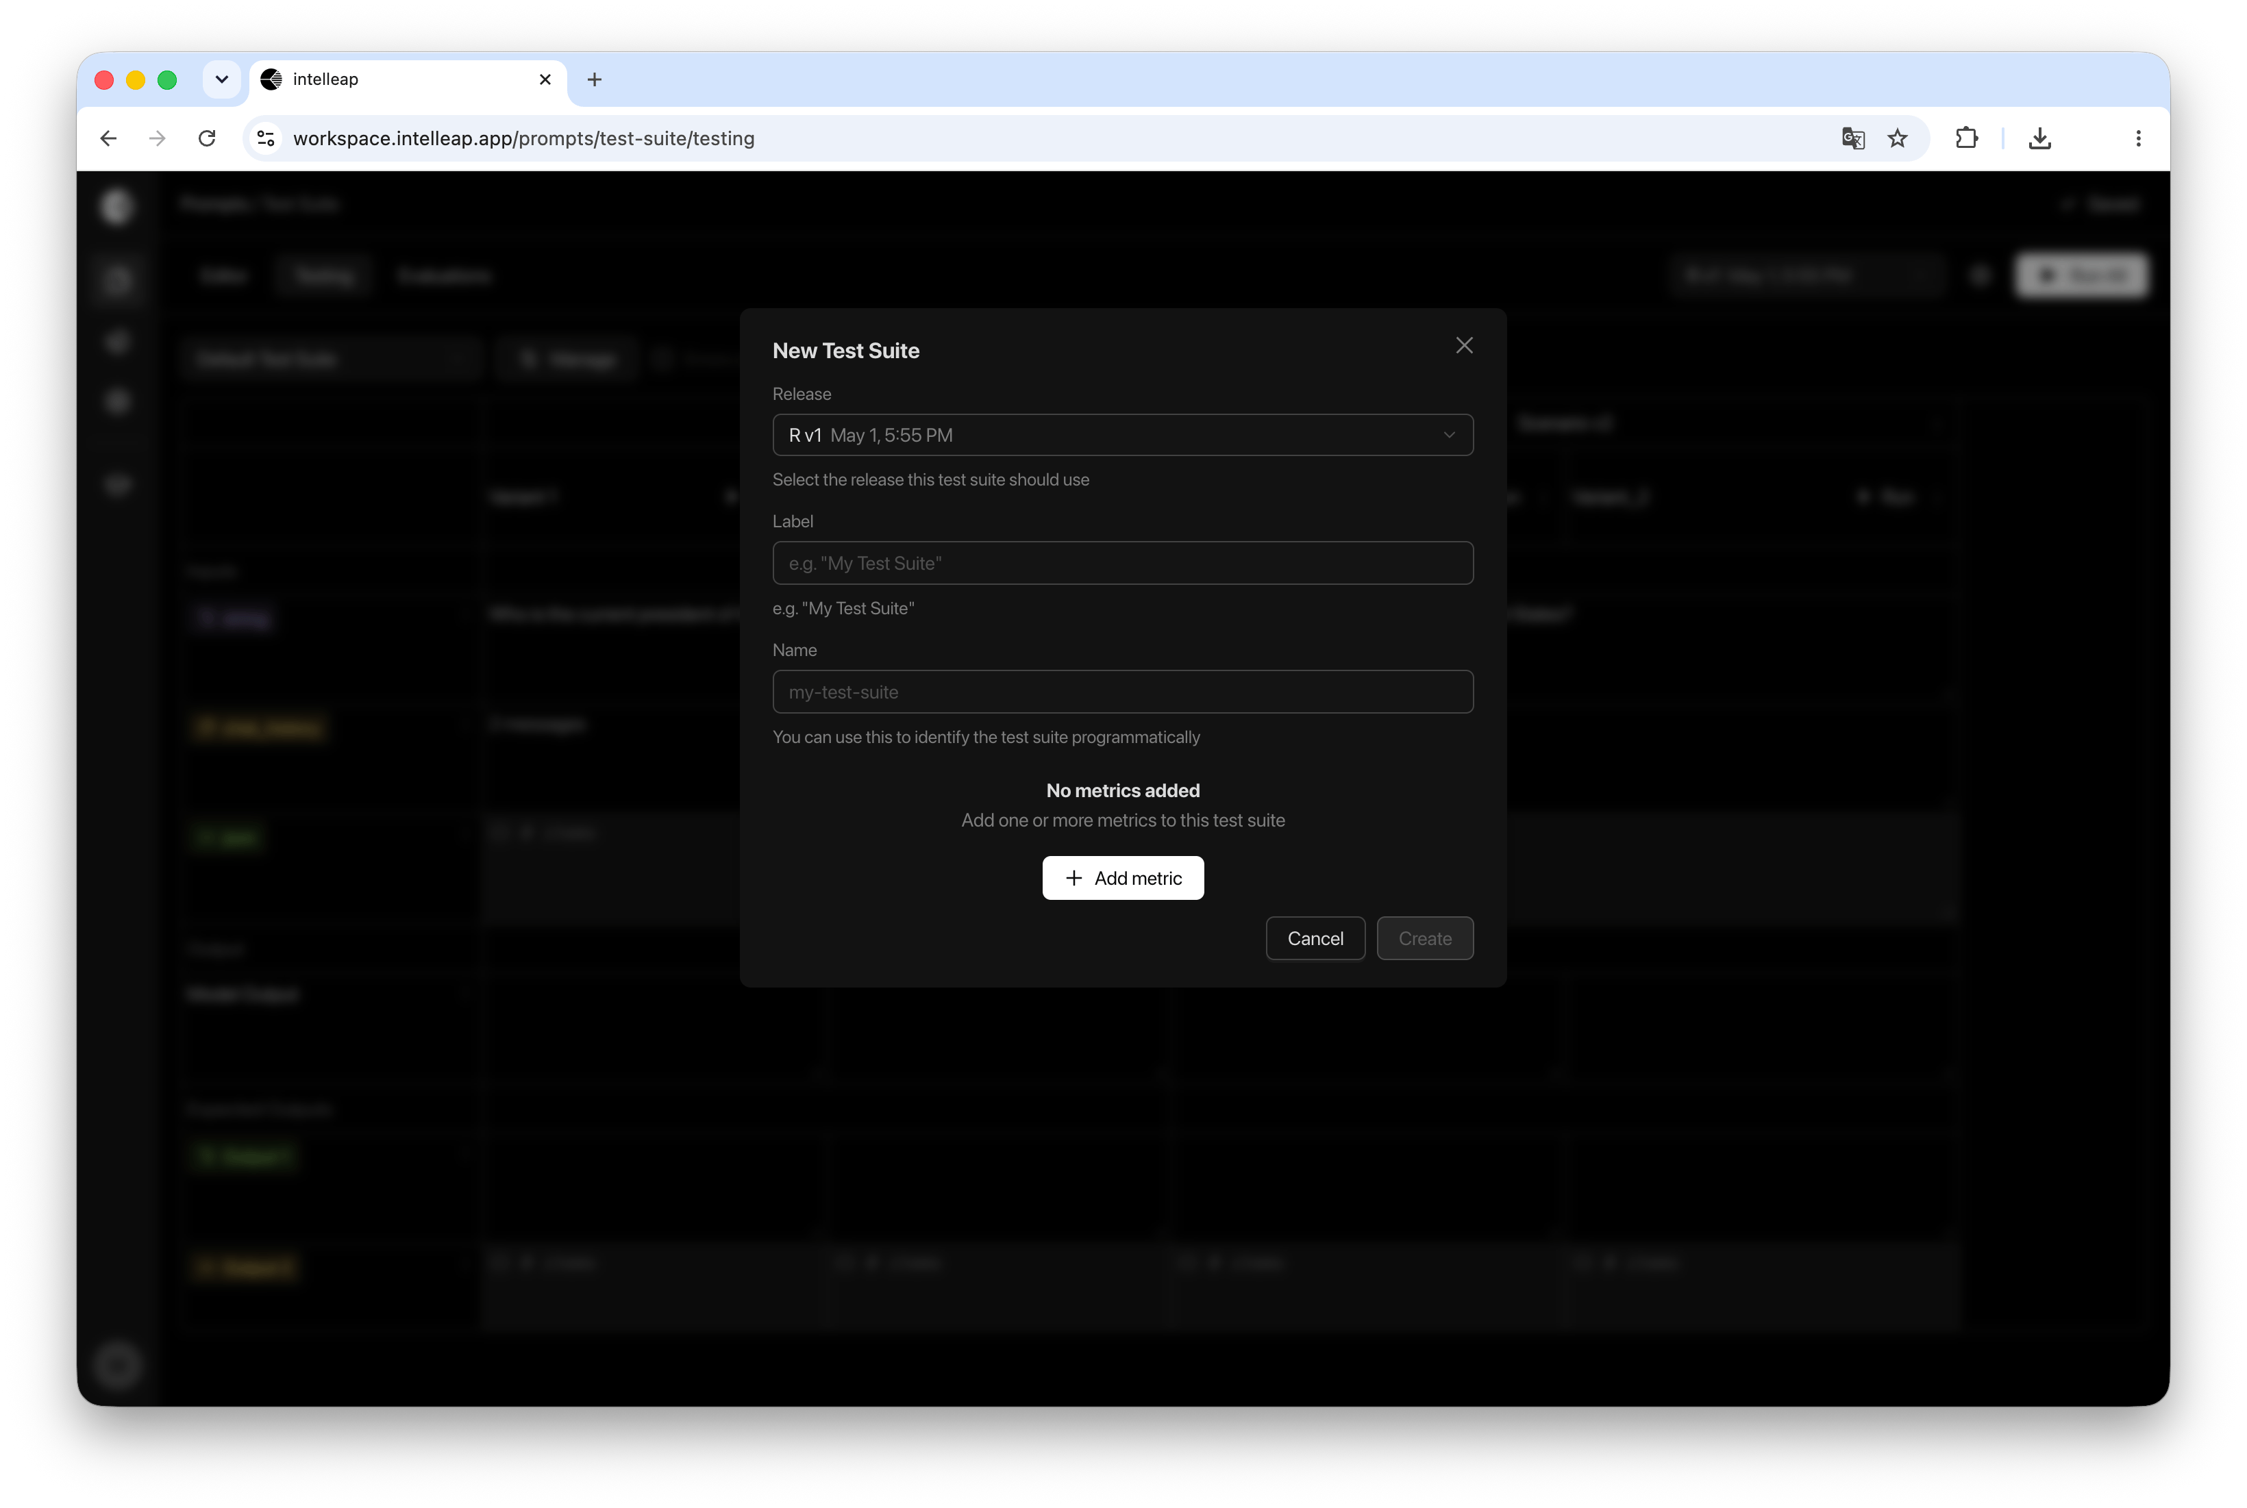Click the 'No metrics added' heading
This screenshot has height=1508, width=2247.
point(1123,790)
